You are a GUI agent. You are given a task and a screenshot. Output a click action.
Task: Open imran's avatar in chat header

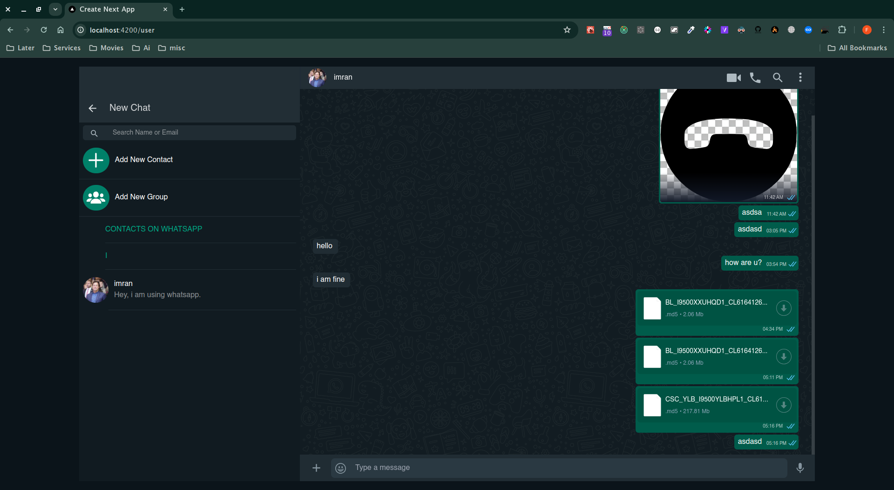click(317, 77)
